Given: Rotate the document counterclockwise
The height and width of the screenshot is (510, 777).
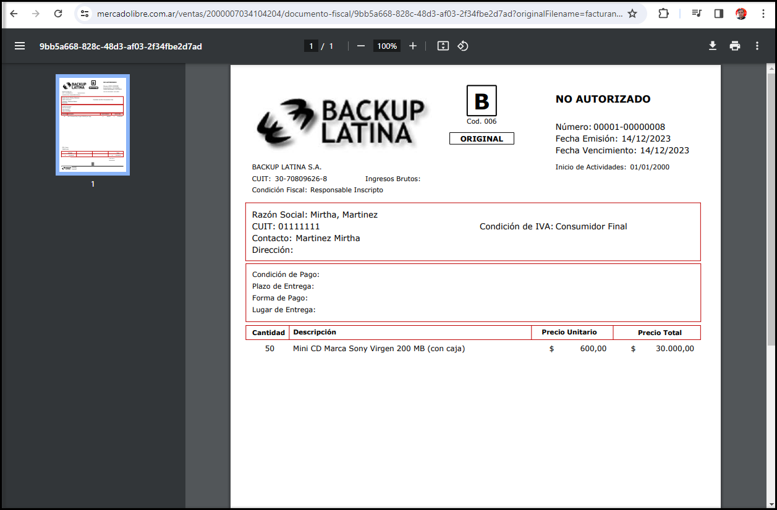Looking at the screenshot, I should coord(463,46).
